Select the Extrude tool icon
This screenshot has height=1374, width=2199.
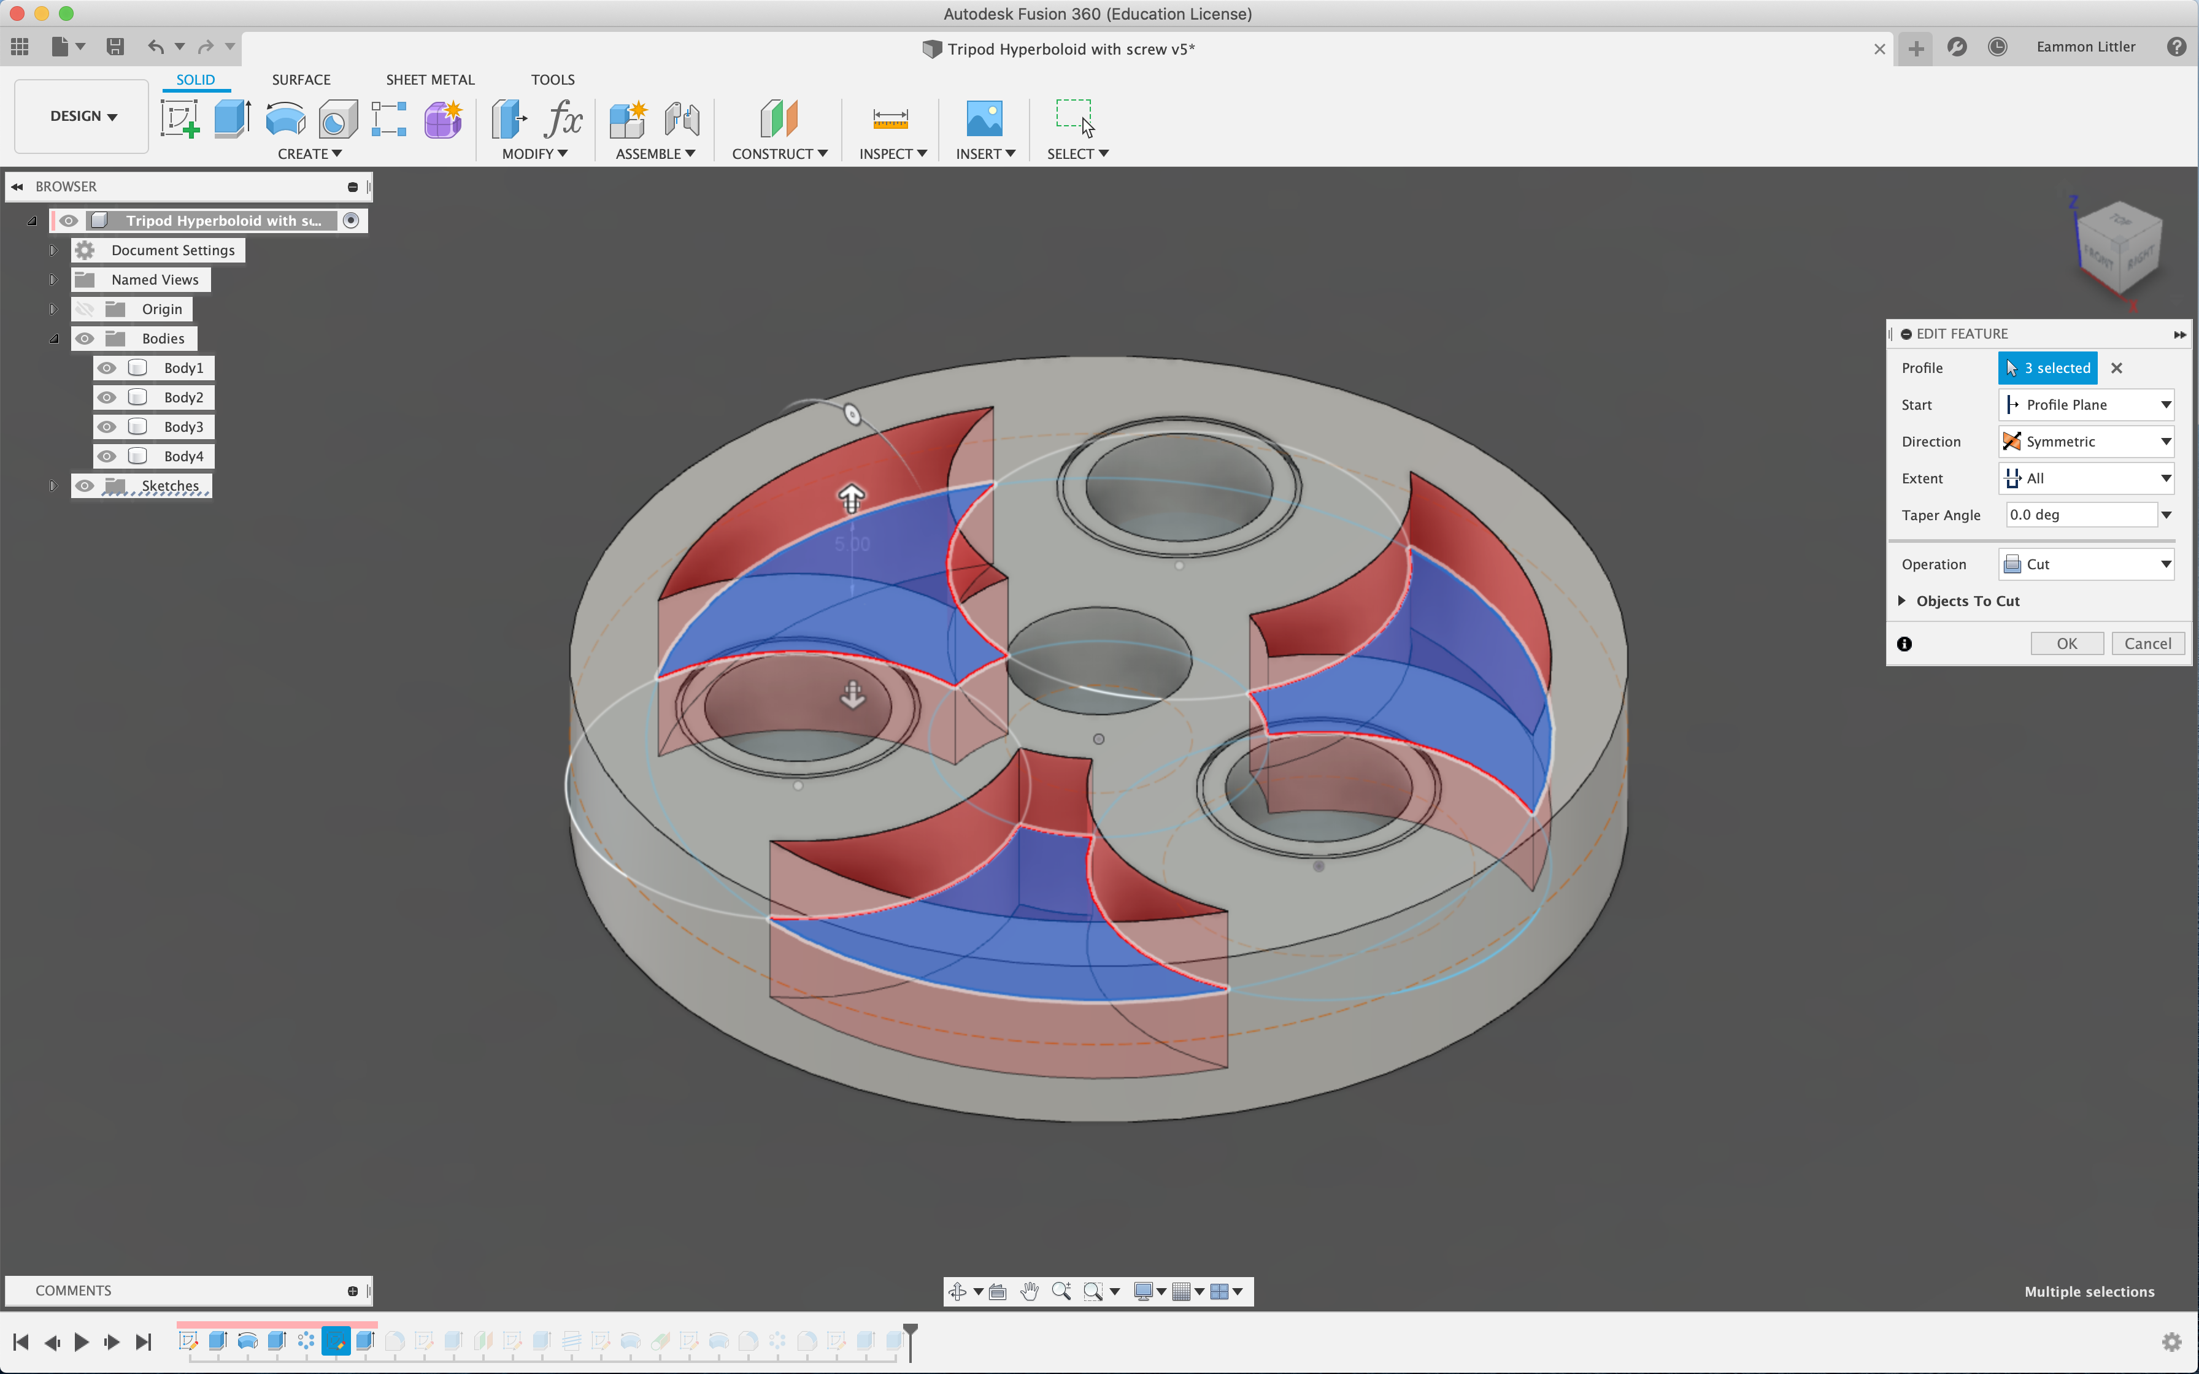tap(232, 119)
